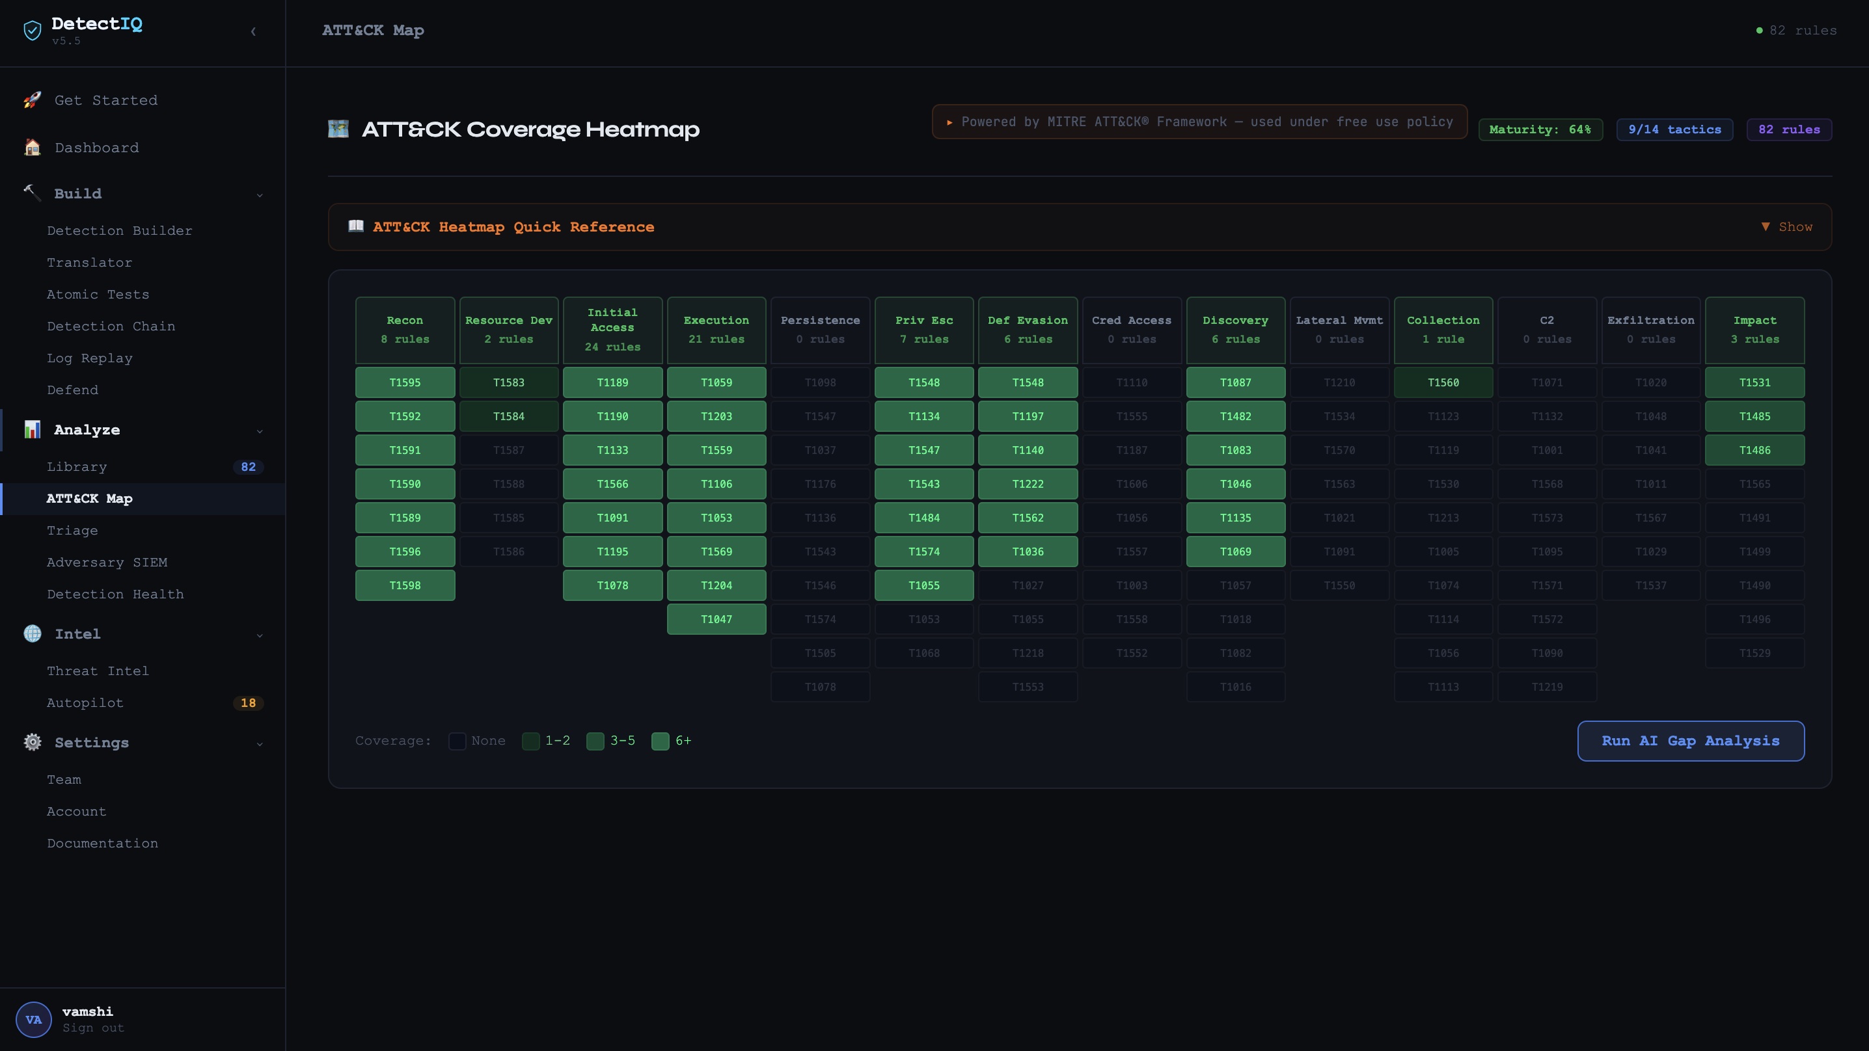Click the Initial Access tactic header
This screenshot has height=1051, width=1869.
point(612,330)
